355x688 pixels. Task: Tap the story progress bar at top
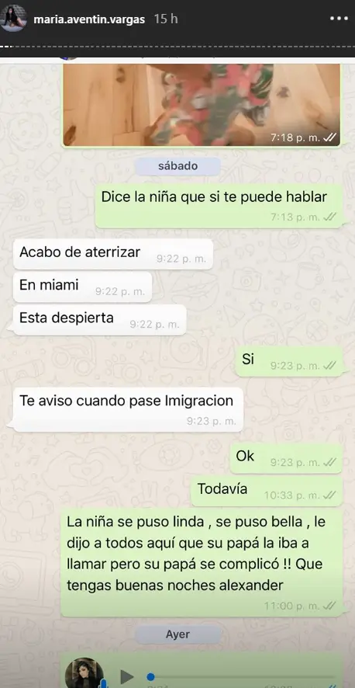coord(177,46)
